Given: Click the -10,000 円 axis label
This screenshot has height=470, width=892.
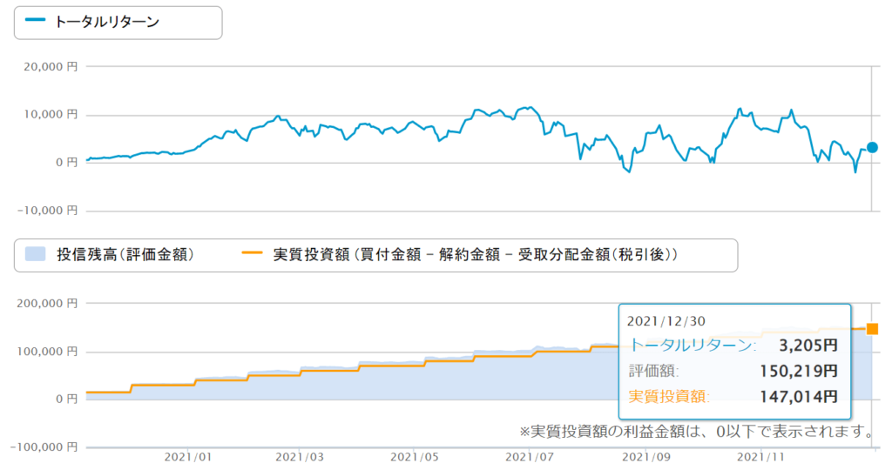Looking at the screenshot, I should click(x=47, y=211).
